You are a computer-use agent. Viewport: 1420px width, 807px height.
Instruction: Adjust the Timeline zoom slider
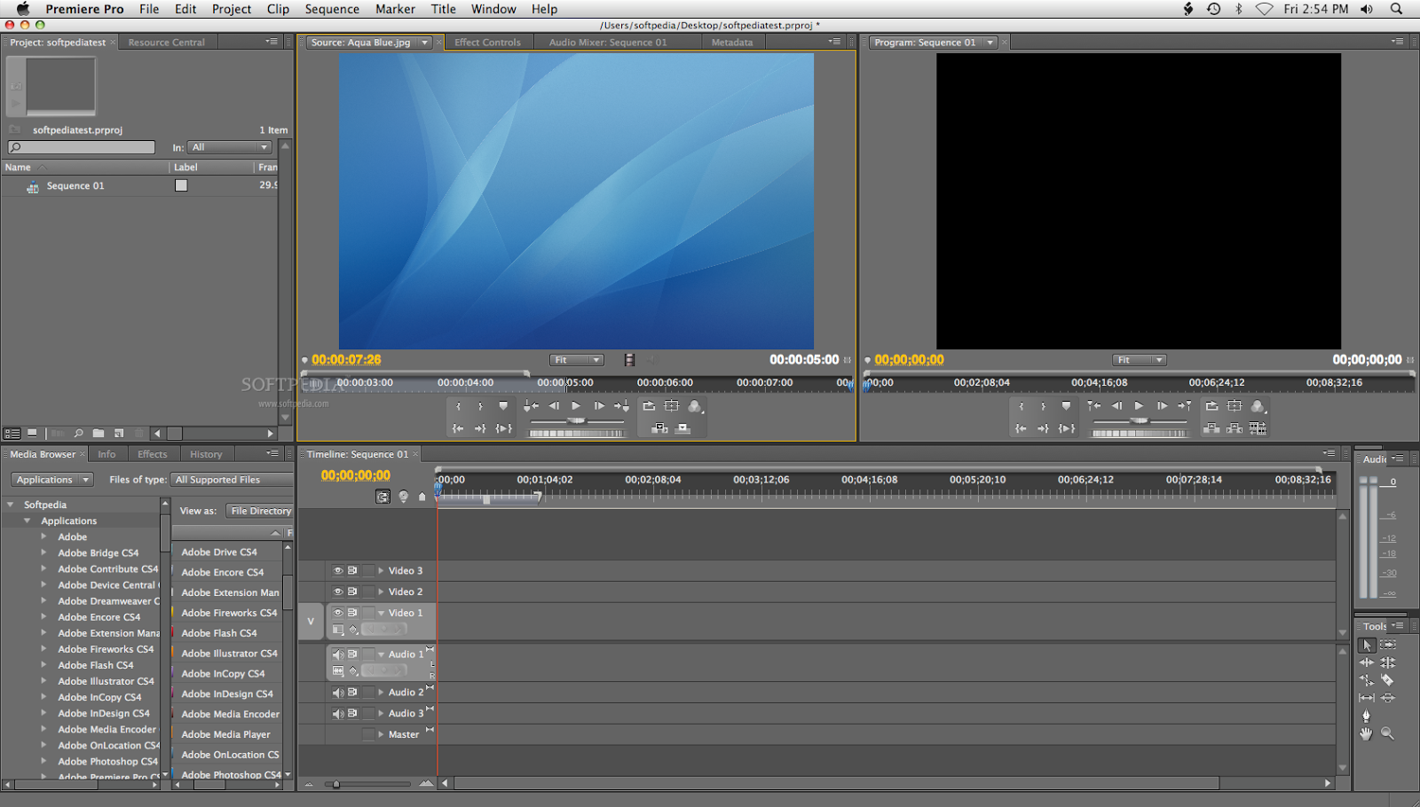pyautogui.click(x=336, y=784)
